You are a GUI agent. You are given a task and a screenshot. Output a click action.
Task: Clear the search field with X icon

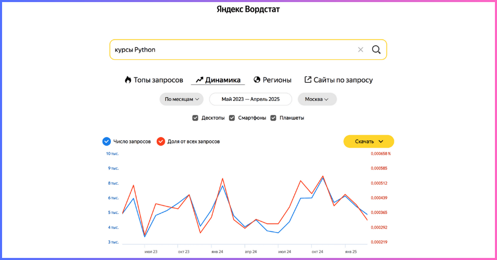[x=360, y=50]
